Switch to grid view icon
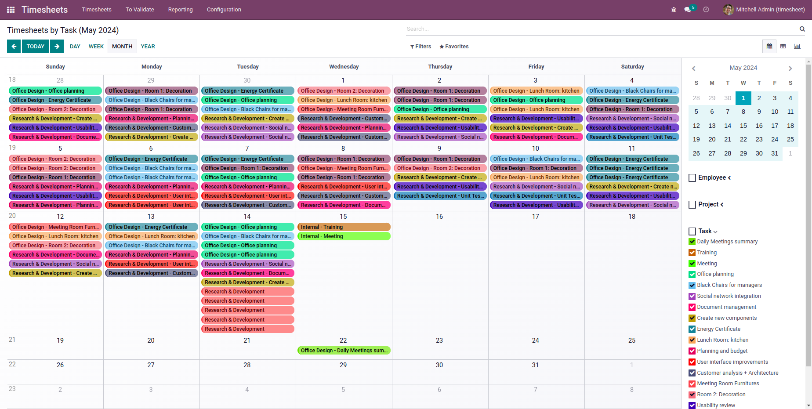This screenshot has width=812, height=409. [783, 47]
